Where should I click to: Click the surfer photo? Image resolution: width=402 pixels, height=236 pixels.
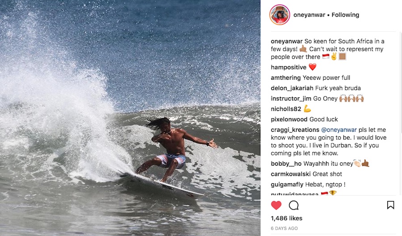[130, 118]
